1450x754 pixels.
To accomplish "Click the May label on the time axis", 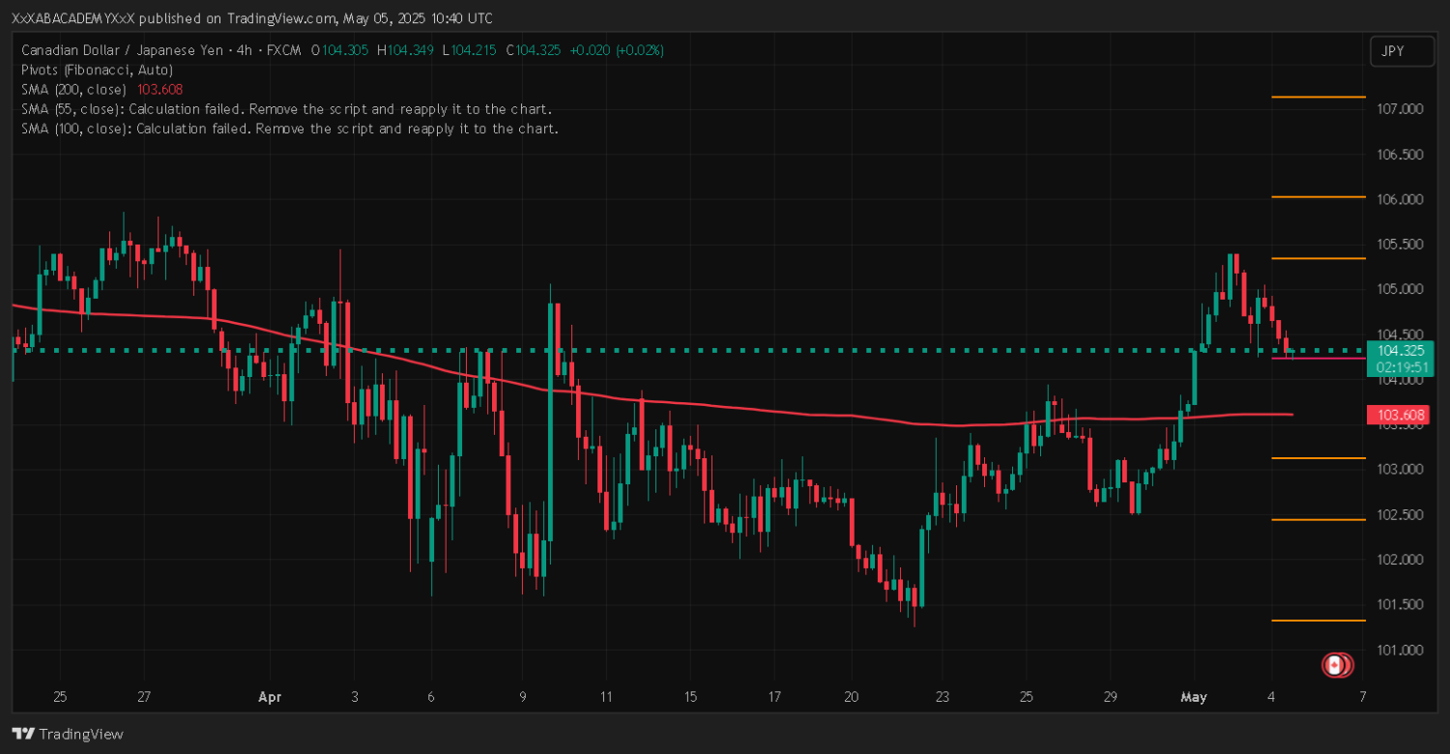I will point(1194,696).
